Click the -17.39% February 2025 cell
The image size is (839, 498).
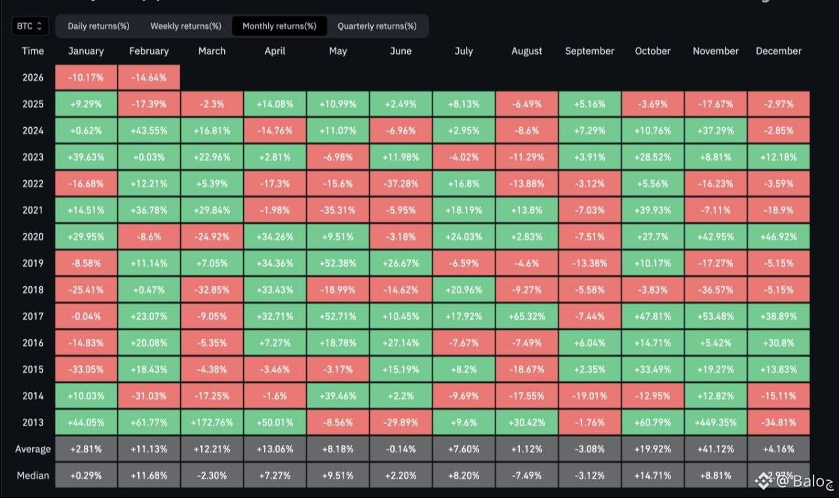[149, 104]
